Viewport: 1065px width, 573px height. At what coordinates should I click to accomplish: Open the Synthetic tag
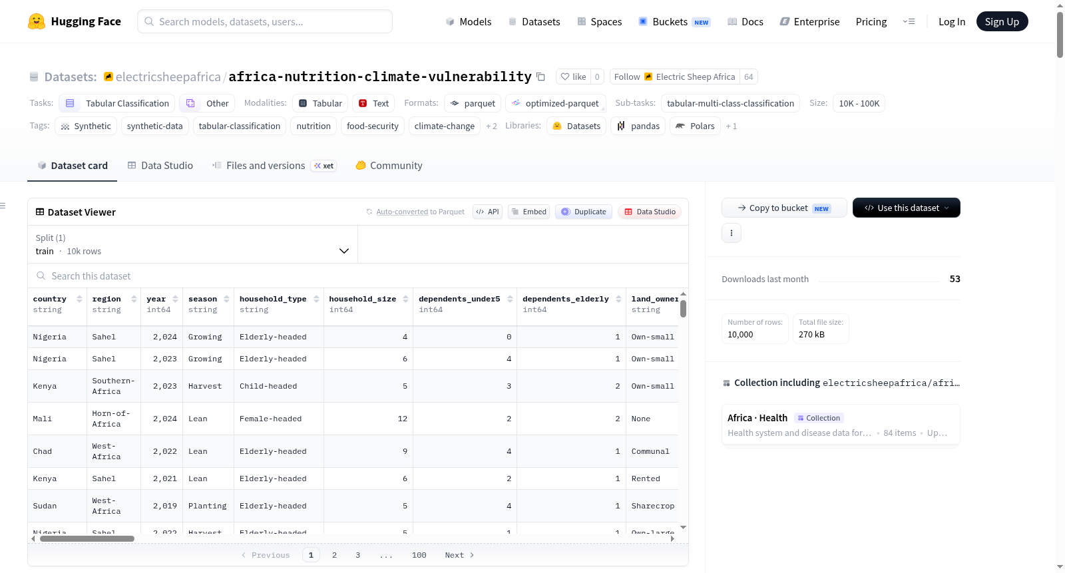[x=86, y=126]
